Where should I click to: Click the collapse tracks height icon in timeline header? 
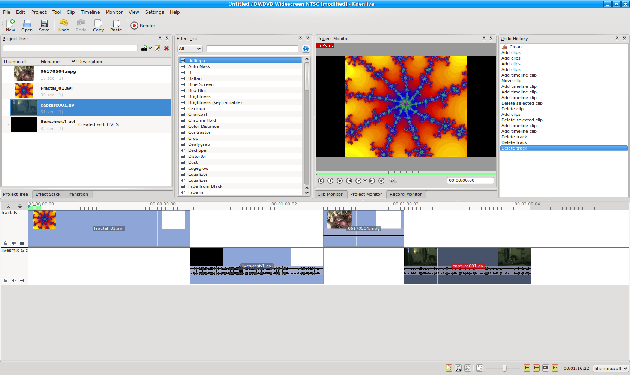click(x=8, y=206)
